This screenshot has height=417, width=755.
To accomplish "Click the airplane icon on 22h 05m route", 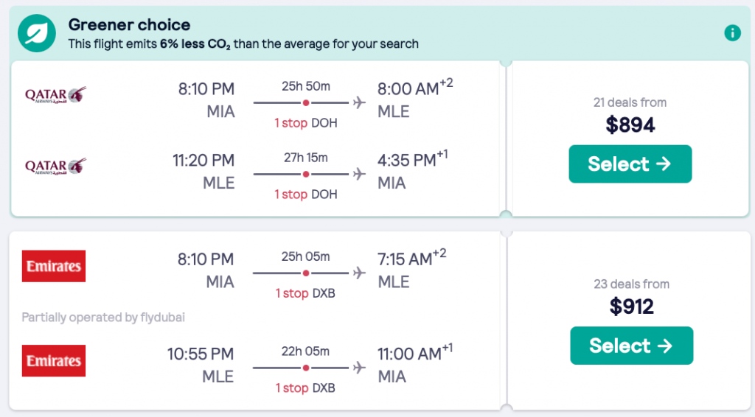I will point(359,367).
